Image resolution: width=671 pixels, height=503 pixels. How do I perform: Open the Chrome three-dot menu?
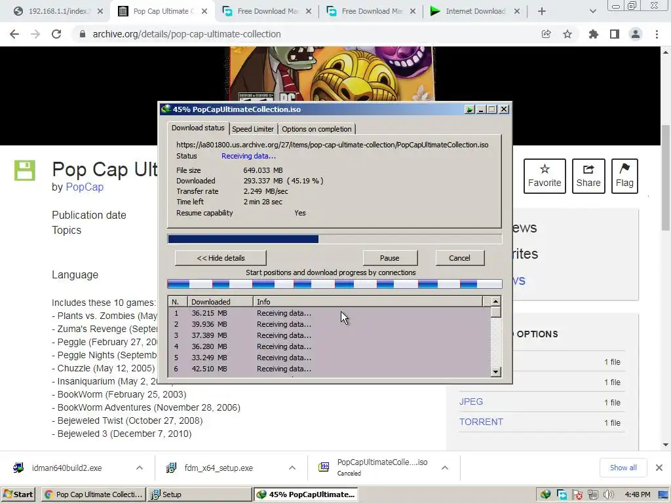(657, 34)
